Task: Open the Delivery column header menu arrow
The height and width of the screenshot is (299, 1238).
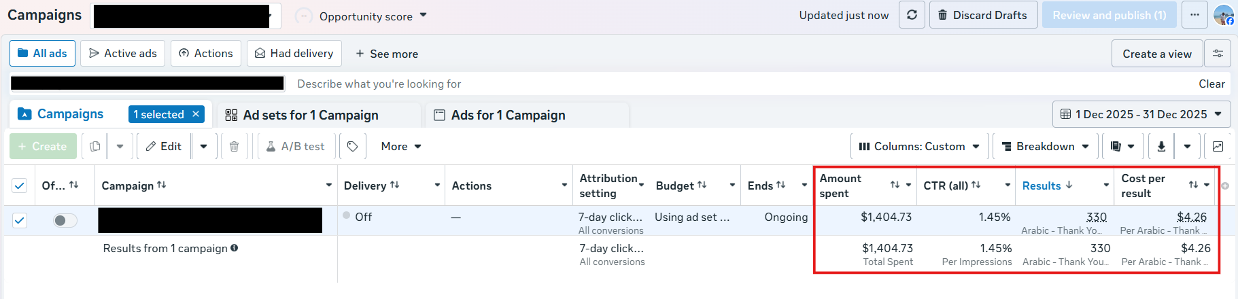Action: 437,186
